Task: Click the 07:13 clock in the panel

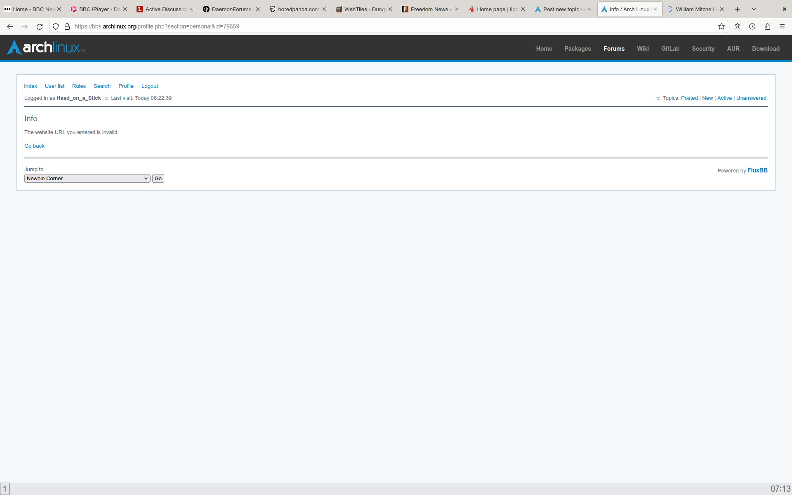Action: (780, 489)
